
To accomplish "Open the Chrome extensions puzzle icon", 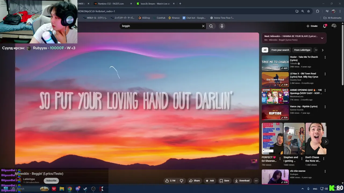I will [x=318, y=11].
